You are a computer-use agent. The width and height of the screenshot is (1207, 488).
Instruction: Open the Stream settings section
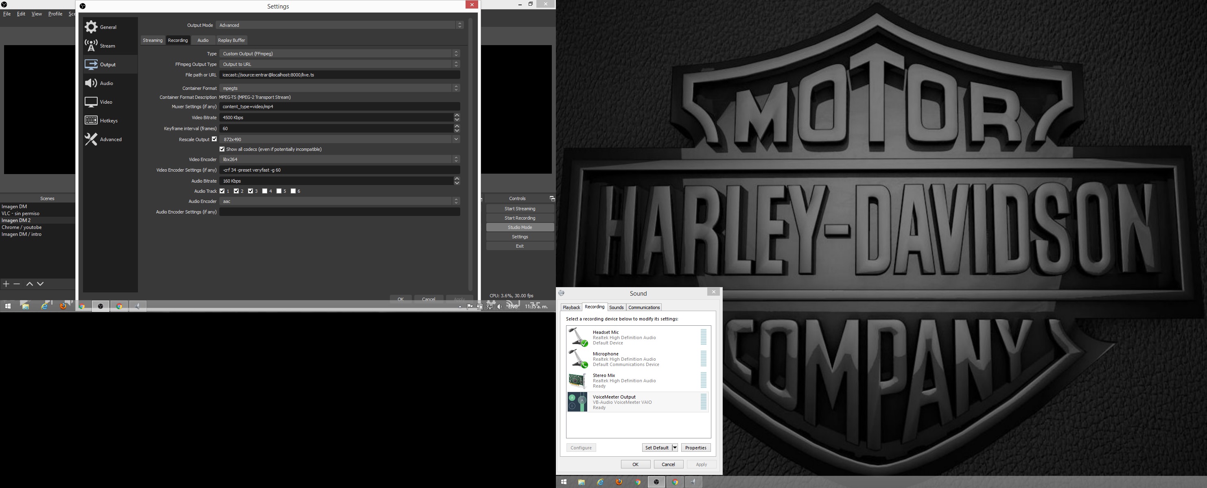pos(107,46)
